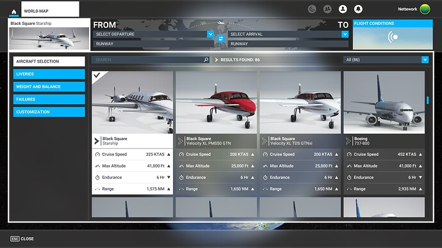Click the arrival RUNWAY field

(288, 44)
